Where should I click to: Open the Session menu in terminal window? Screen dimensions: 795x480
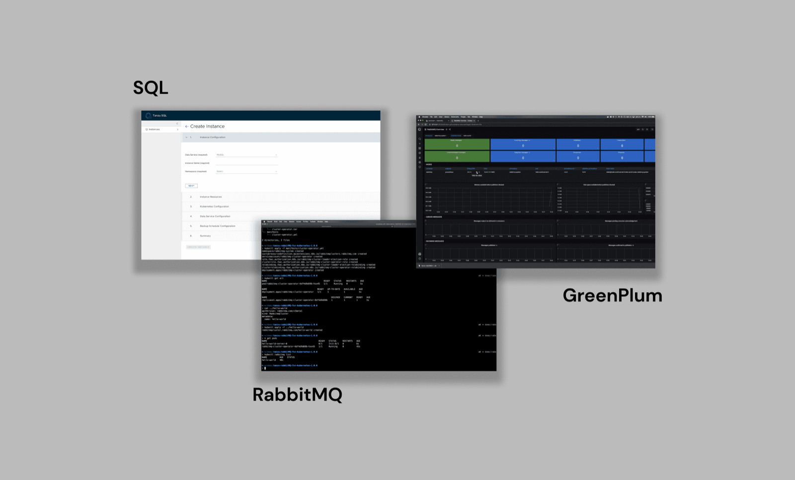pos(292,222)
